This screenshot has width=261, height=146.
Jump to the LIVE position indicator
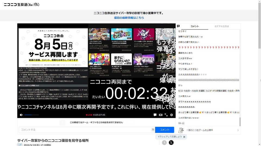click(89, 115)
